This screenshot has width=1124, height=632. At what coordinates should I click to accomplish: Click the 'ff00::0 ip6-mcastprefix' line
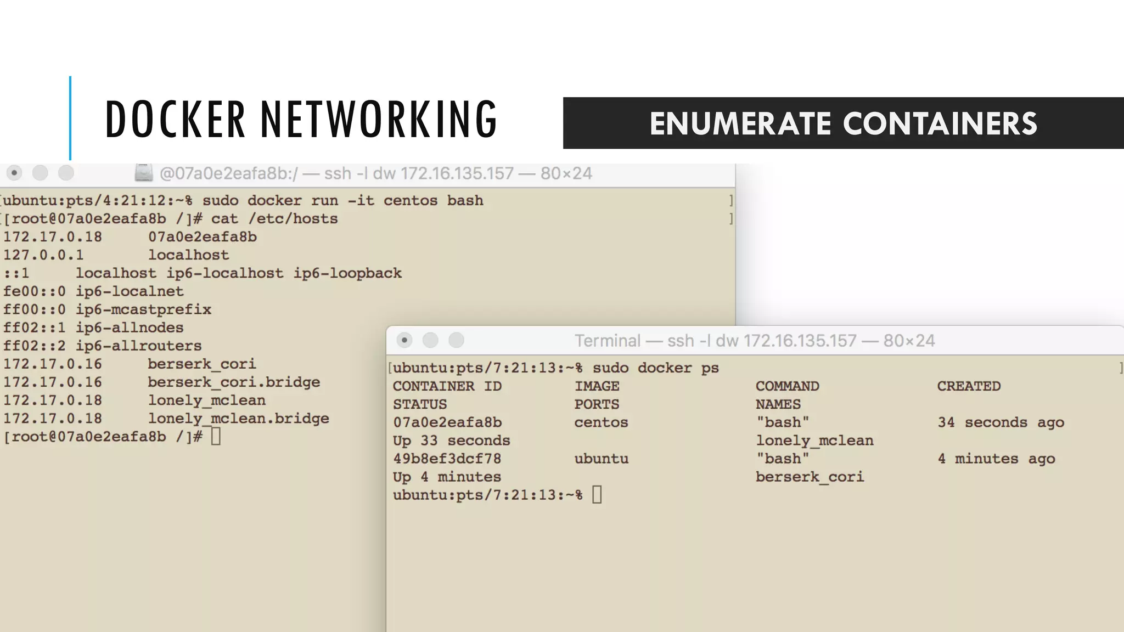[x=108, y=309]
